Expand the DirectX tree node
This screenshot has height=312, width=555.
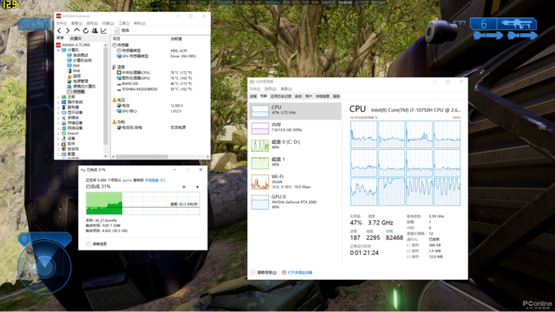59,133
